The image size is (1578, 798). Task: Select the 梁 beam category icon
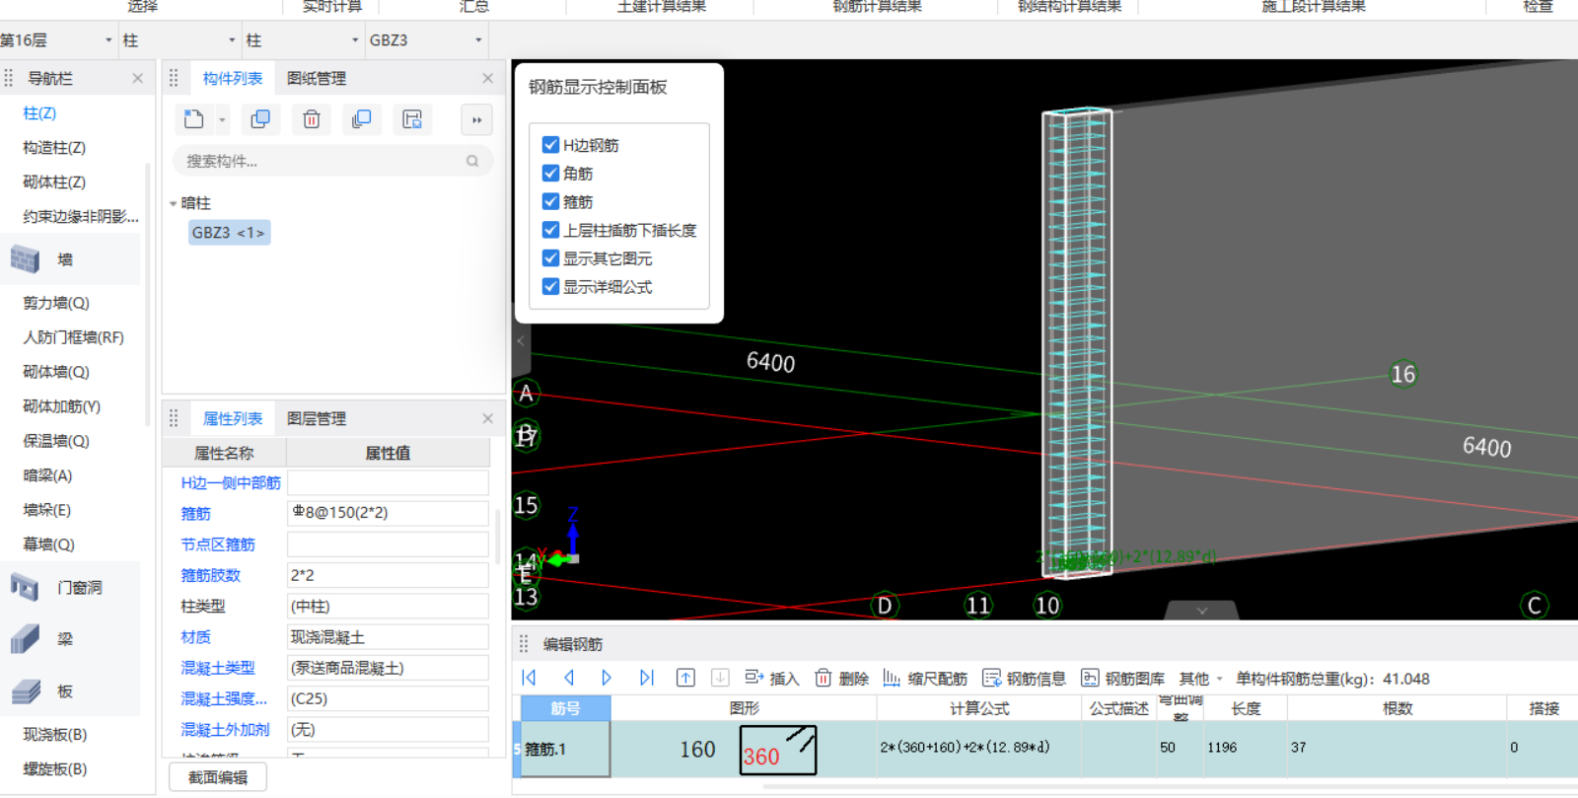click(x=25, y=639)
